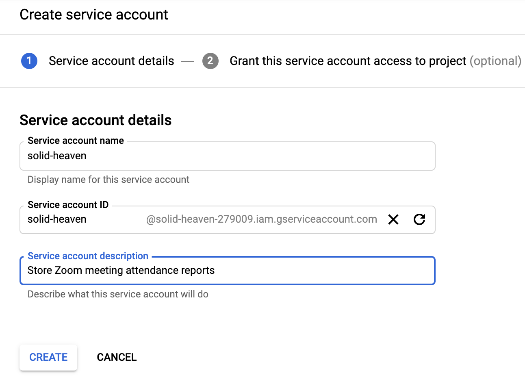Click the blue 'Service account description' label

[x=88, y=256]
